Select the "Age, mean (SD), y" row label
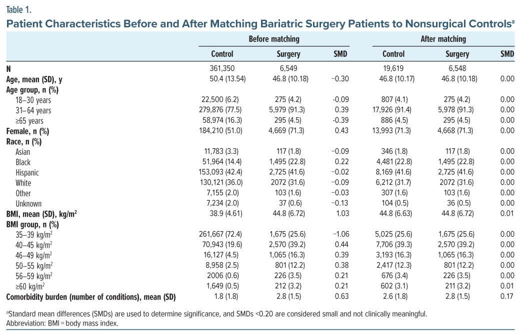 tap(34, 79)
